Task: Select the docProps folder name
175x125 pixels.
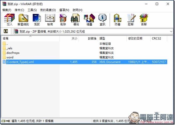Action: coord(13,53)
